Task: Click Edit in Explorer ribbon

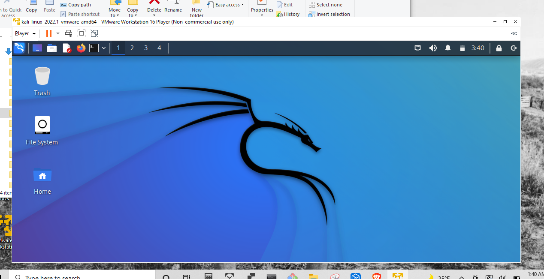Action: click(x=284, y=5)
